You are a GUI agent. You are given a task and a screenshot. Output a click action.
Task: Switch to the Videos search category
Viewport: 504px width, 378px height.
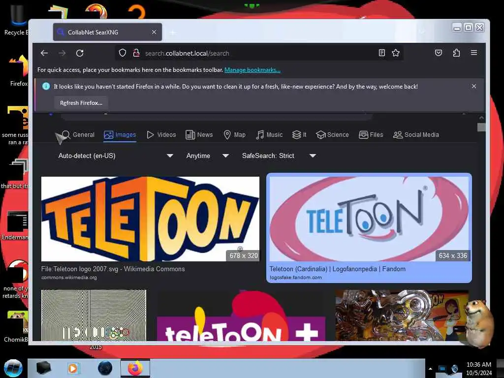(x=161, y=135)
